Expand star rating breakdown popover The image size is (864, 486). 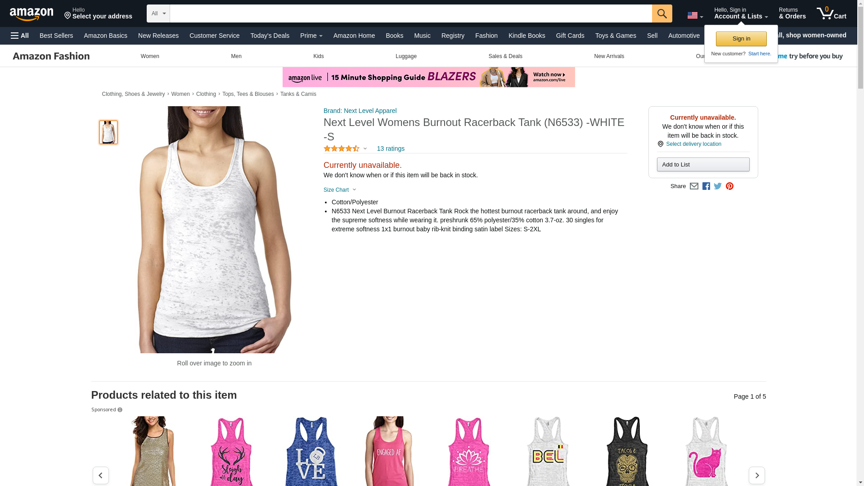point(345,148)
